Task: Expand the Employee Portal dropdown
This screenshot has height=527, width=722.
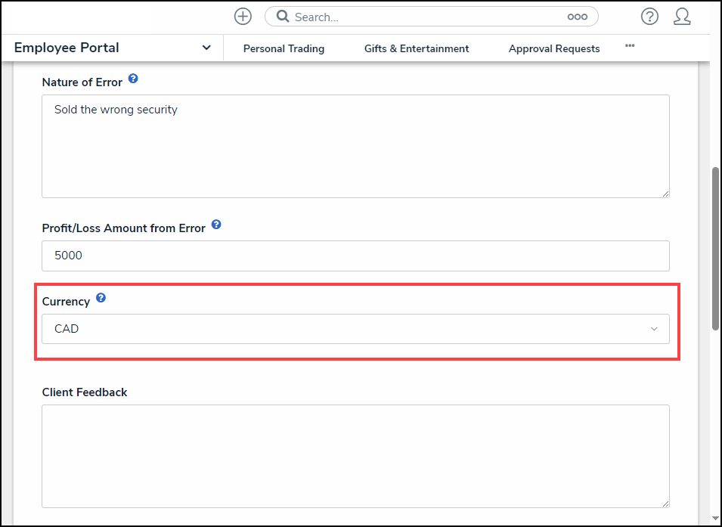Action: [x=206, y=48]
